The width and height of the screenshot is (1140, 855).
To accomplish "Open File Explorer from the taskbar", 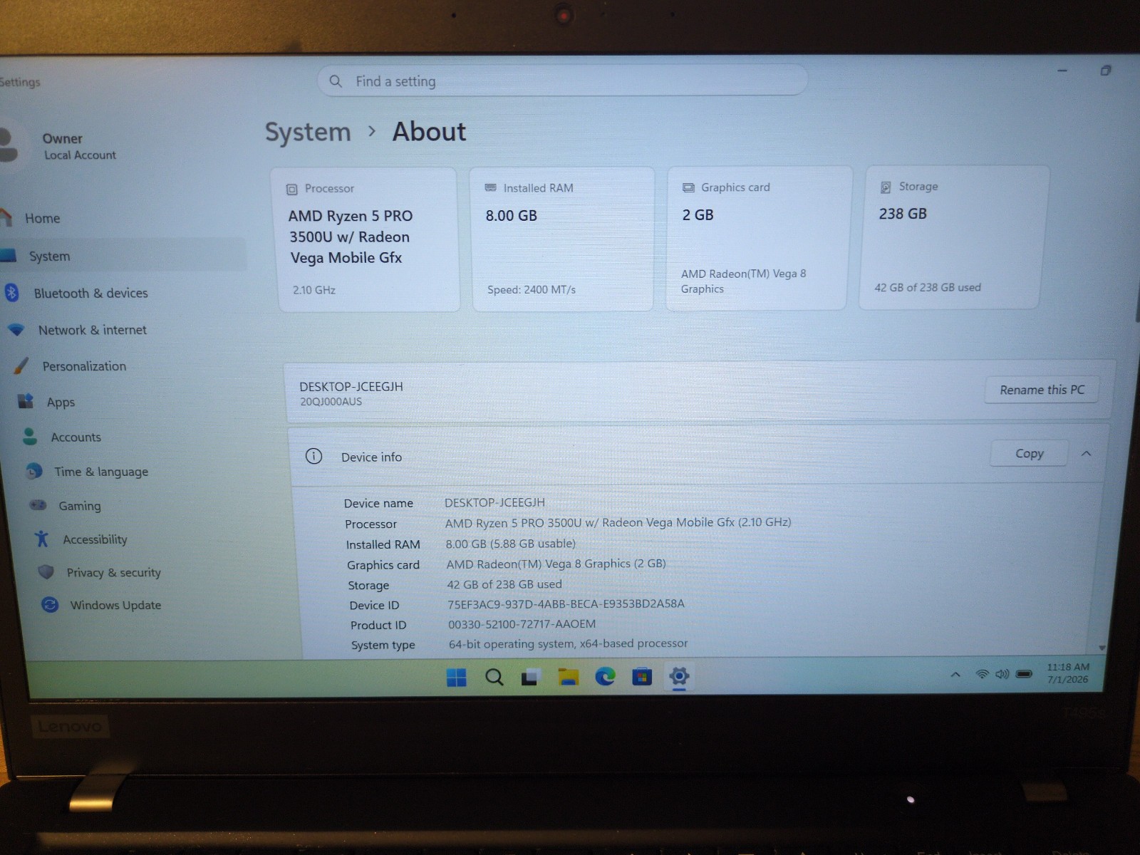I will tap(568, 677).
